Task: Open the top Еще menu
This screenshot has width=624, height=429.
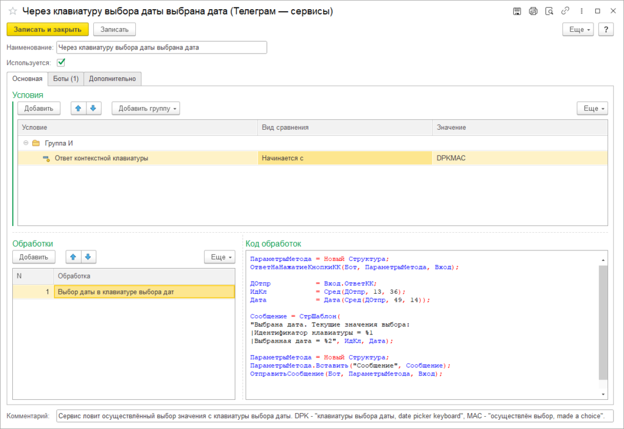Action: pyautogui.click(x=578, y=29)
